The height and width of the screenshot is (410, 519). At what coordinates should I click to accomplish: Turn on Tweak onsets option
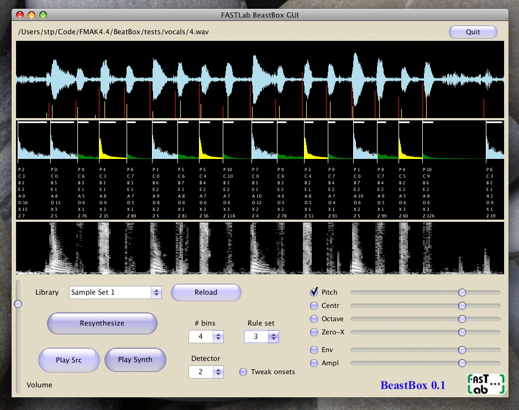pos(243,372)
